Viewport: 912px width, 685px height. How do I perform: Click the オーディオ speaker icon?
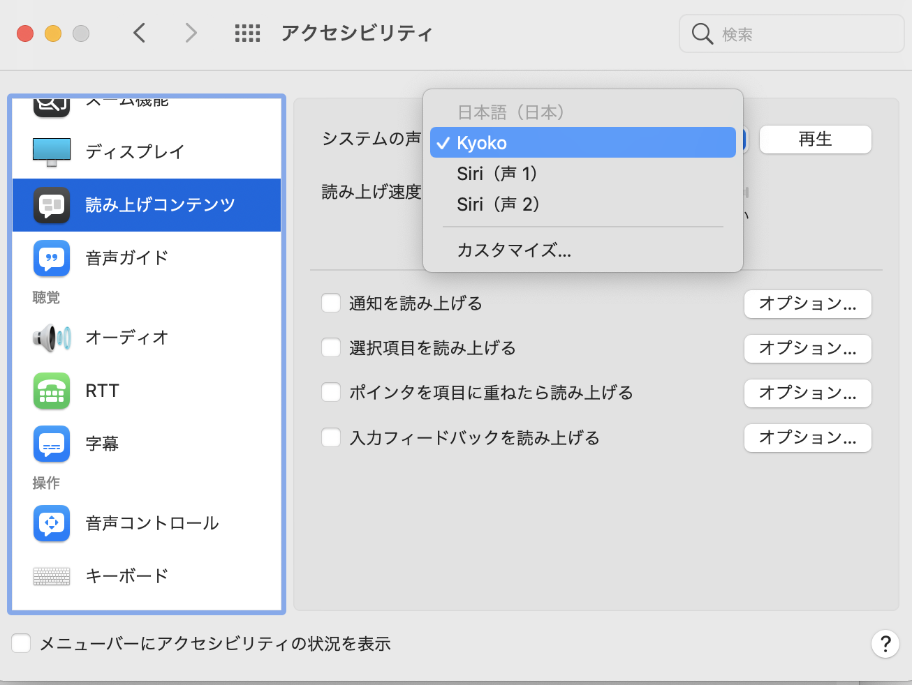[x=52, y=338]
